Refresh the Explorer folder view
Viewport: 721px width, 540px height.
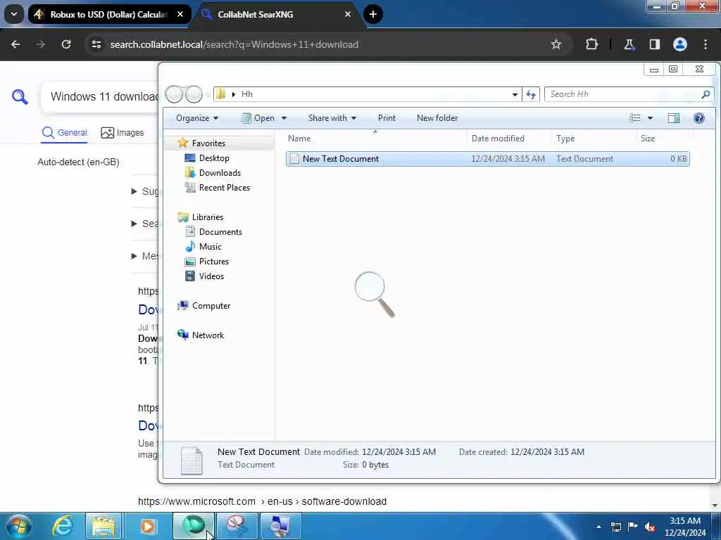[x=531, y=95]
